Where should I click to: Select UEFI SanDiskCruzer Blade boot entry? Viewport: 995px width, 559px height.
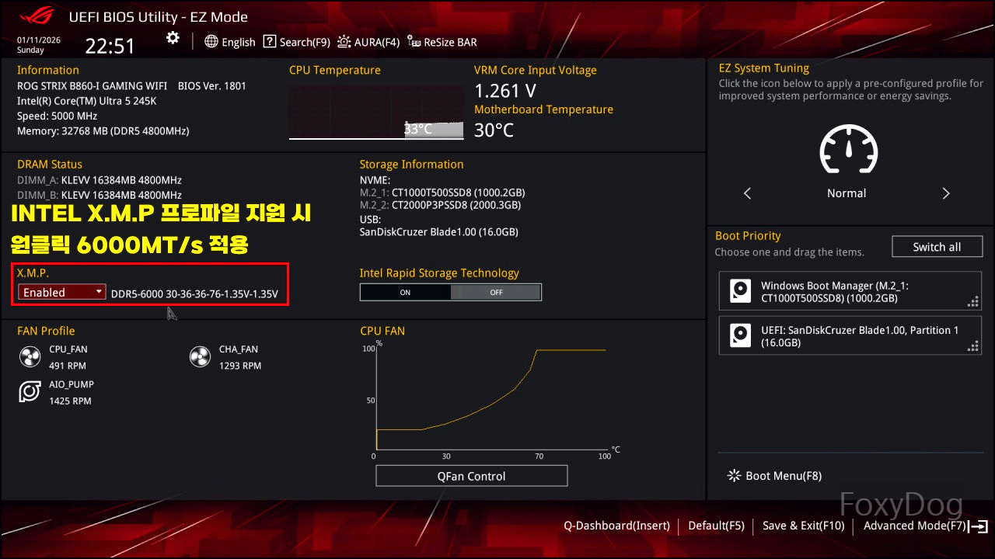850,336
